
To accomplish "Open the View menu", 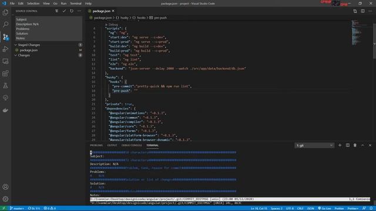I will click(x=46, y=4).
